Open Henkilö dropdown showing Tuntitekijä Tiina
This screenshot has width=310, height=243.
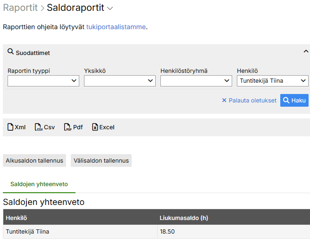point(273,81)
